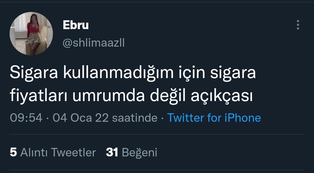
Task: Open the three-dot more options menu
Action: (298, 25)
